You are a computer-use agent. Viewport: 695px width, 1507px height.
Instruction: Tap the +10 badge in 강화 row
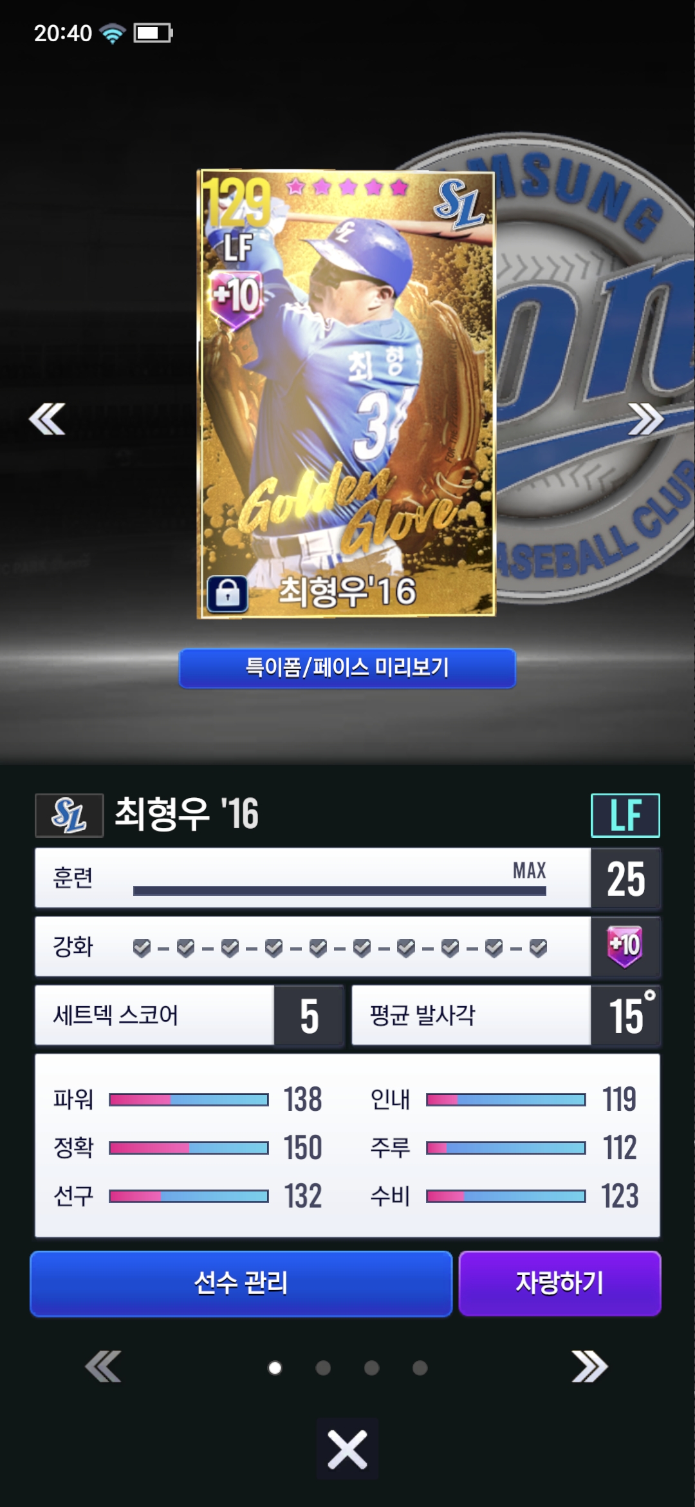point(625,946)
